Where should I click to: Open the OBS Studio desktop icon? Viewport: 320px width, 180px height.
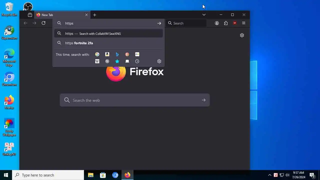click(x=28, y=6)
